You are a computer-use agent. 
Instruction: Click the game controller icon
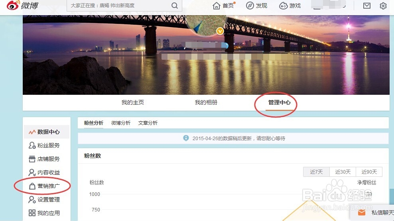(x=283, y=6)
